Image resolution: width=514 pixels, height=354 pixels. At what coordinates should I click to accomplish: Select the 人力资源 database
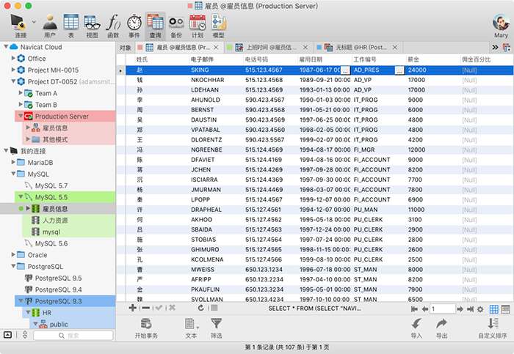tap(55, 220)
